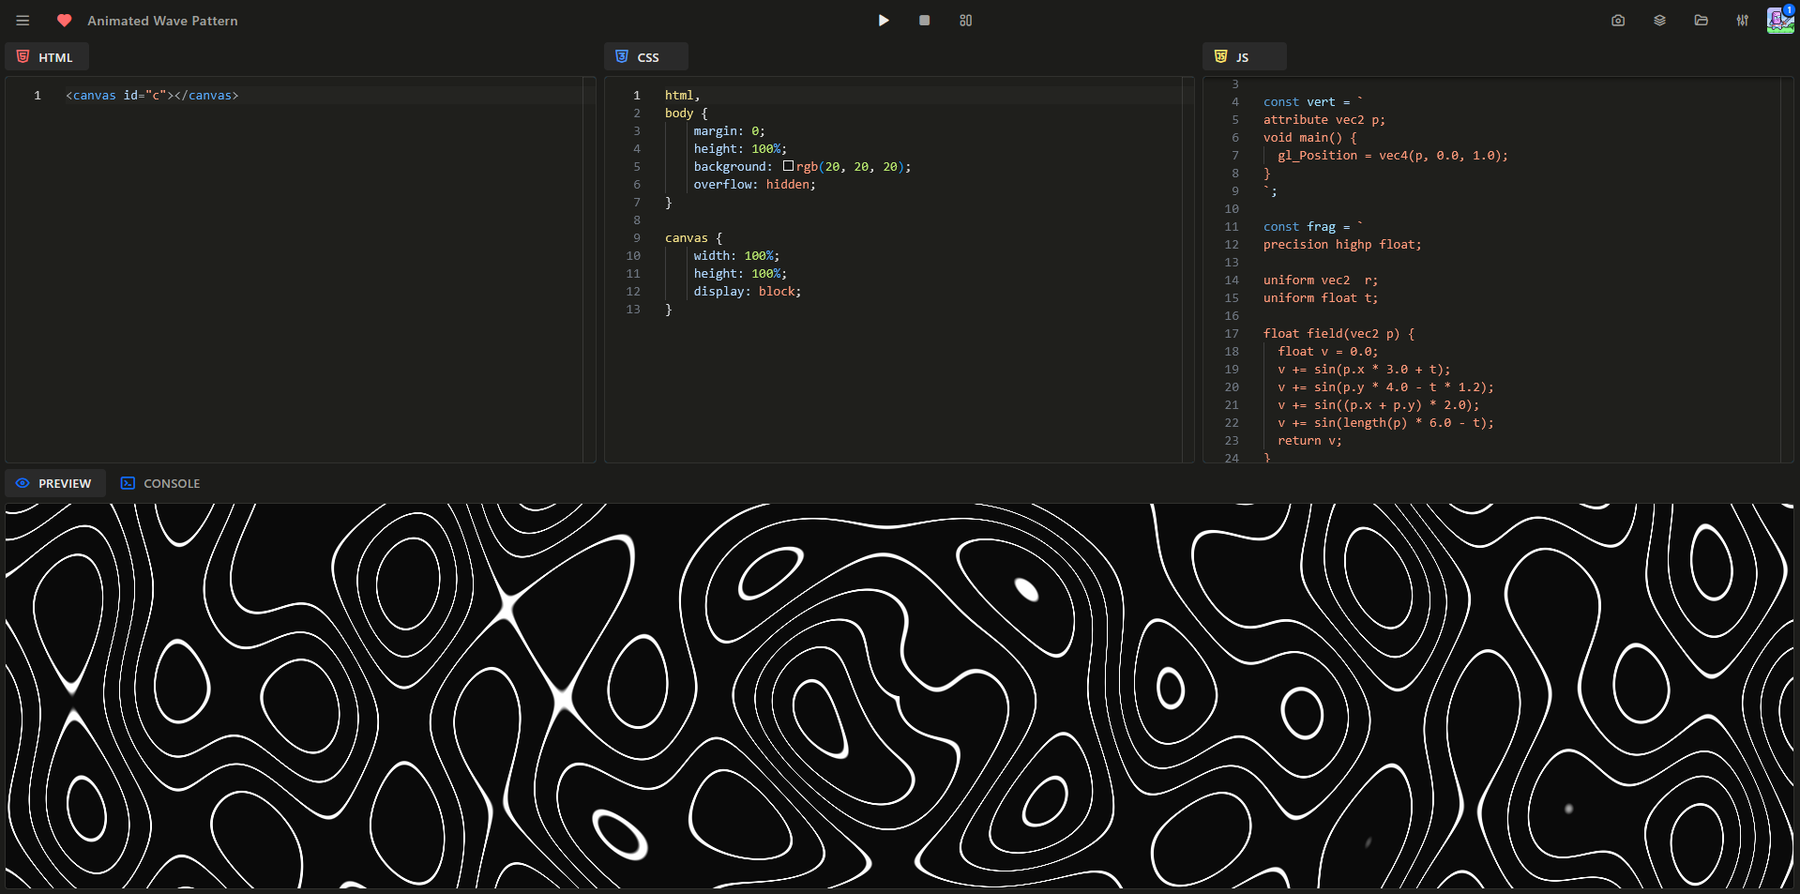Viewport: 1800px width, 894px height.
Task: Open the user avatar profile menu
Action: click(1779, 21)
